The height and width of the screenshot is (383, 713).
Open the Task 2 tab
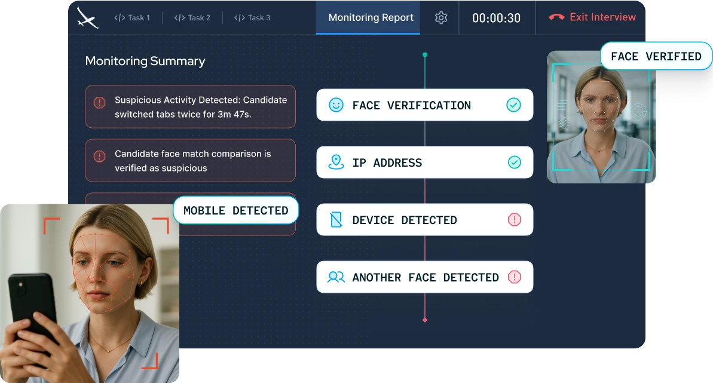coord(192,18)
